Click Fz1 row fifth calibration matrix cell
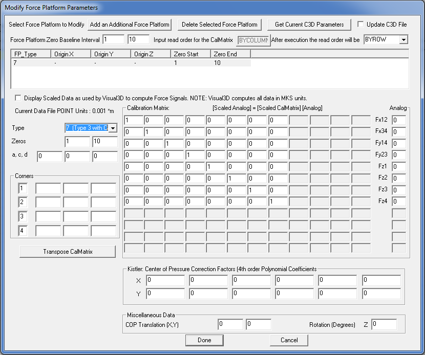Viewport: 425px width, 355px height. tap(216, 167)
